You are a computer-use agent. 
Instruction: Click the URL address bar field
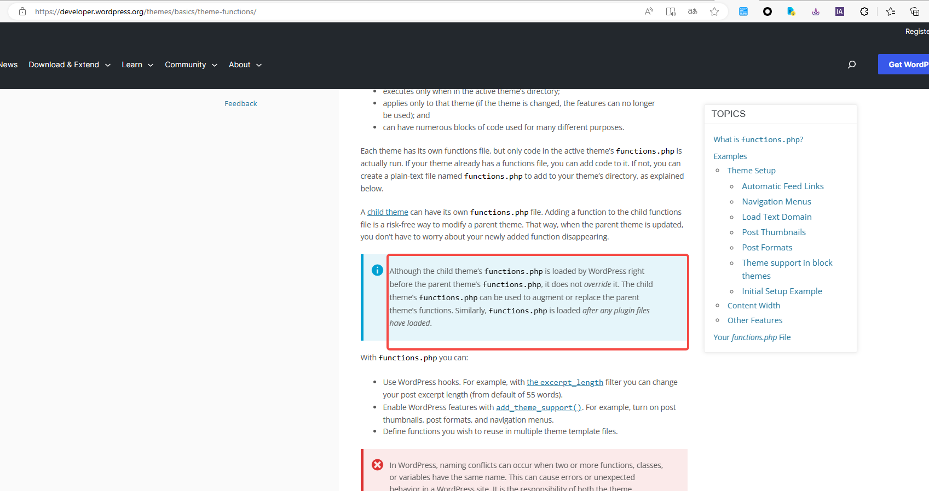pos(328,11)
